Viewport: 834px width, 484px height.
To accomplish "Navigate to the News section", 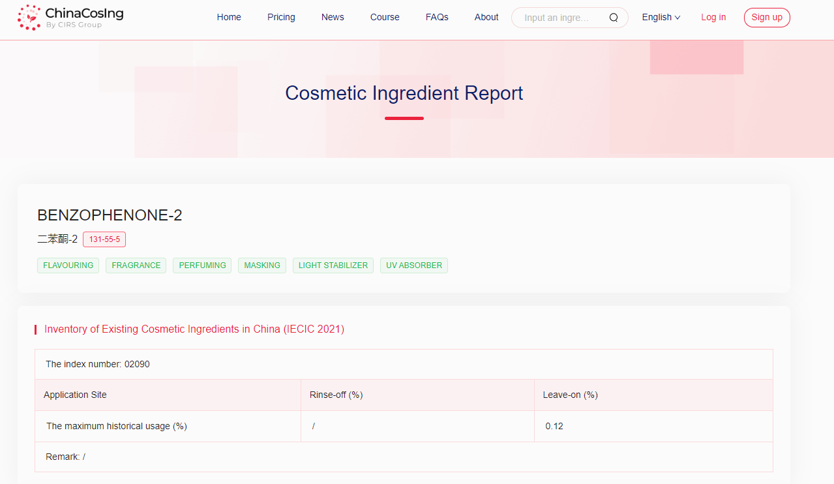I will 333,18.
